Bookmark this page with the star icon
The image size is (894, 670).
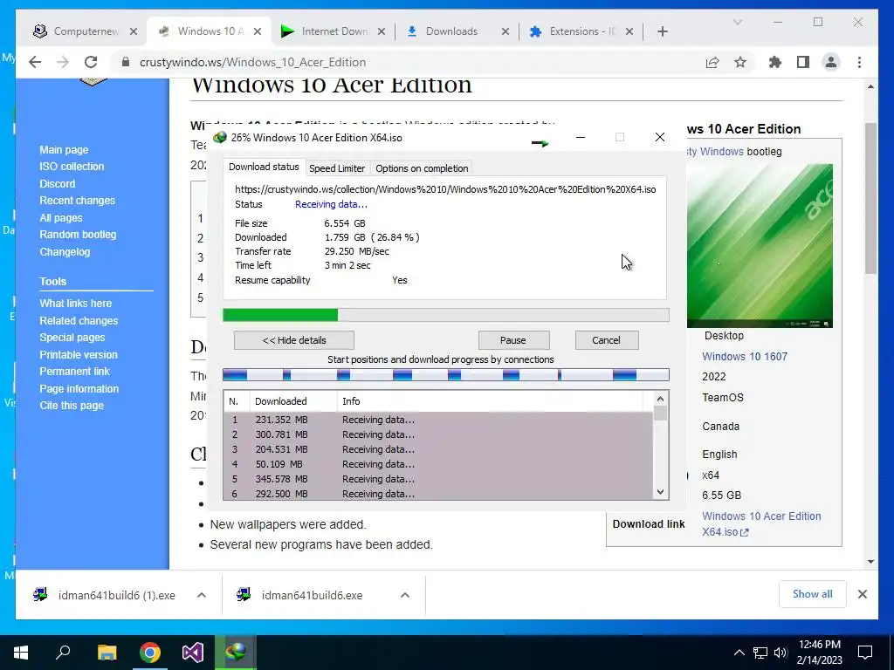(740, 62)
